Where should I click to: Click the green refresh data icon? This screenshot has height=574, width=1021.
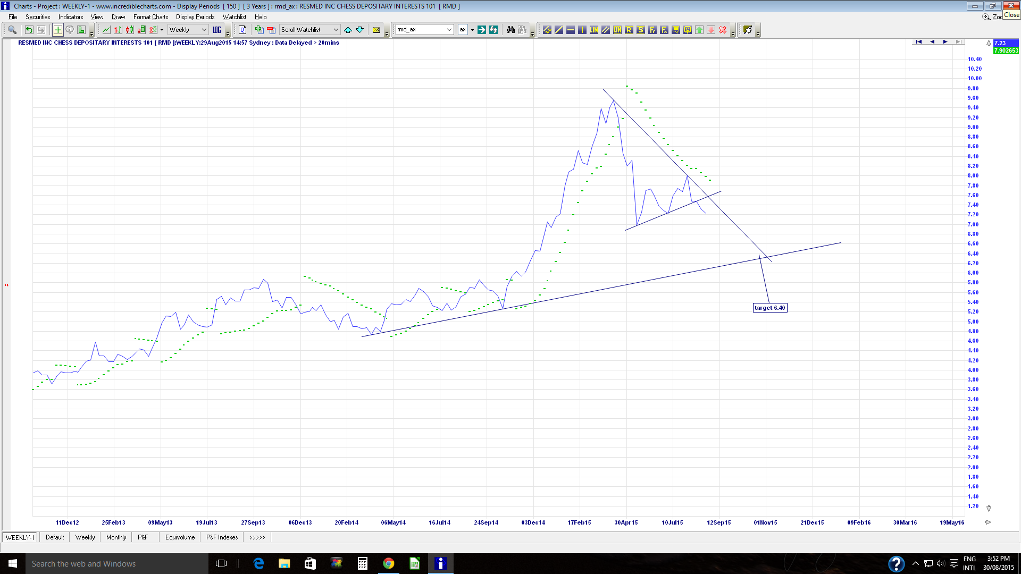(x=493, y=30)
